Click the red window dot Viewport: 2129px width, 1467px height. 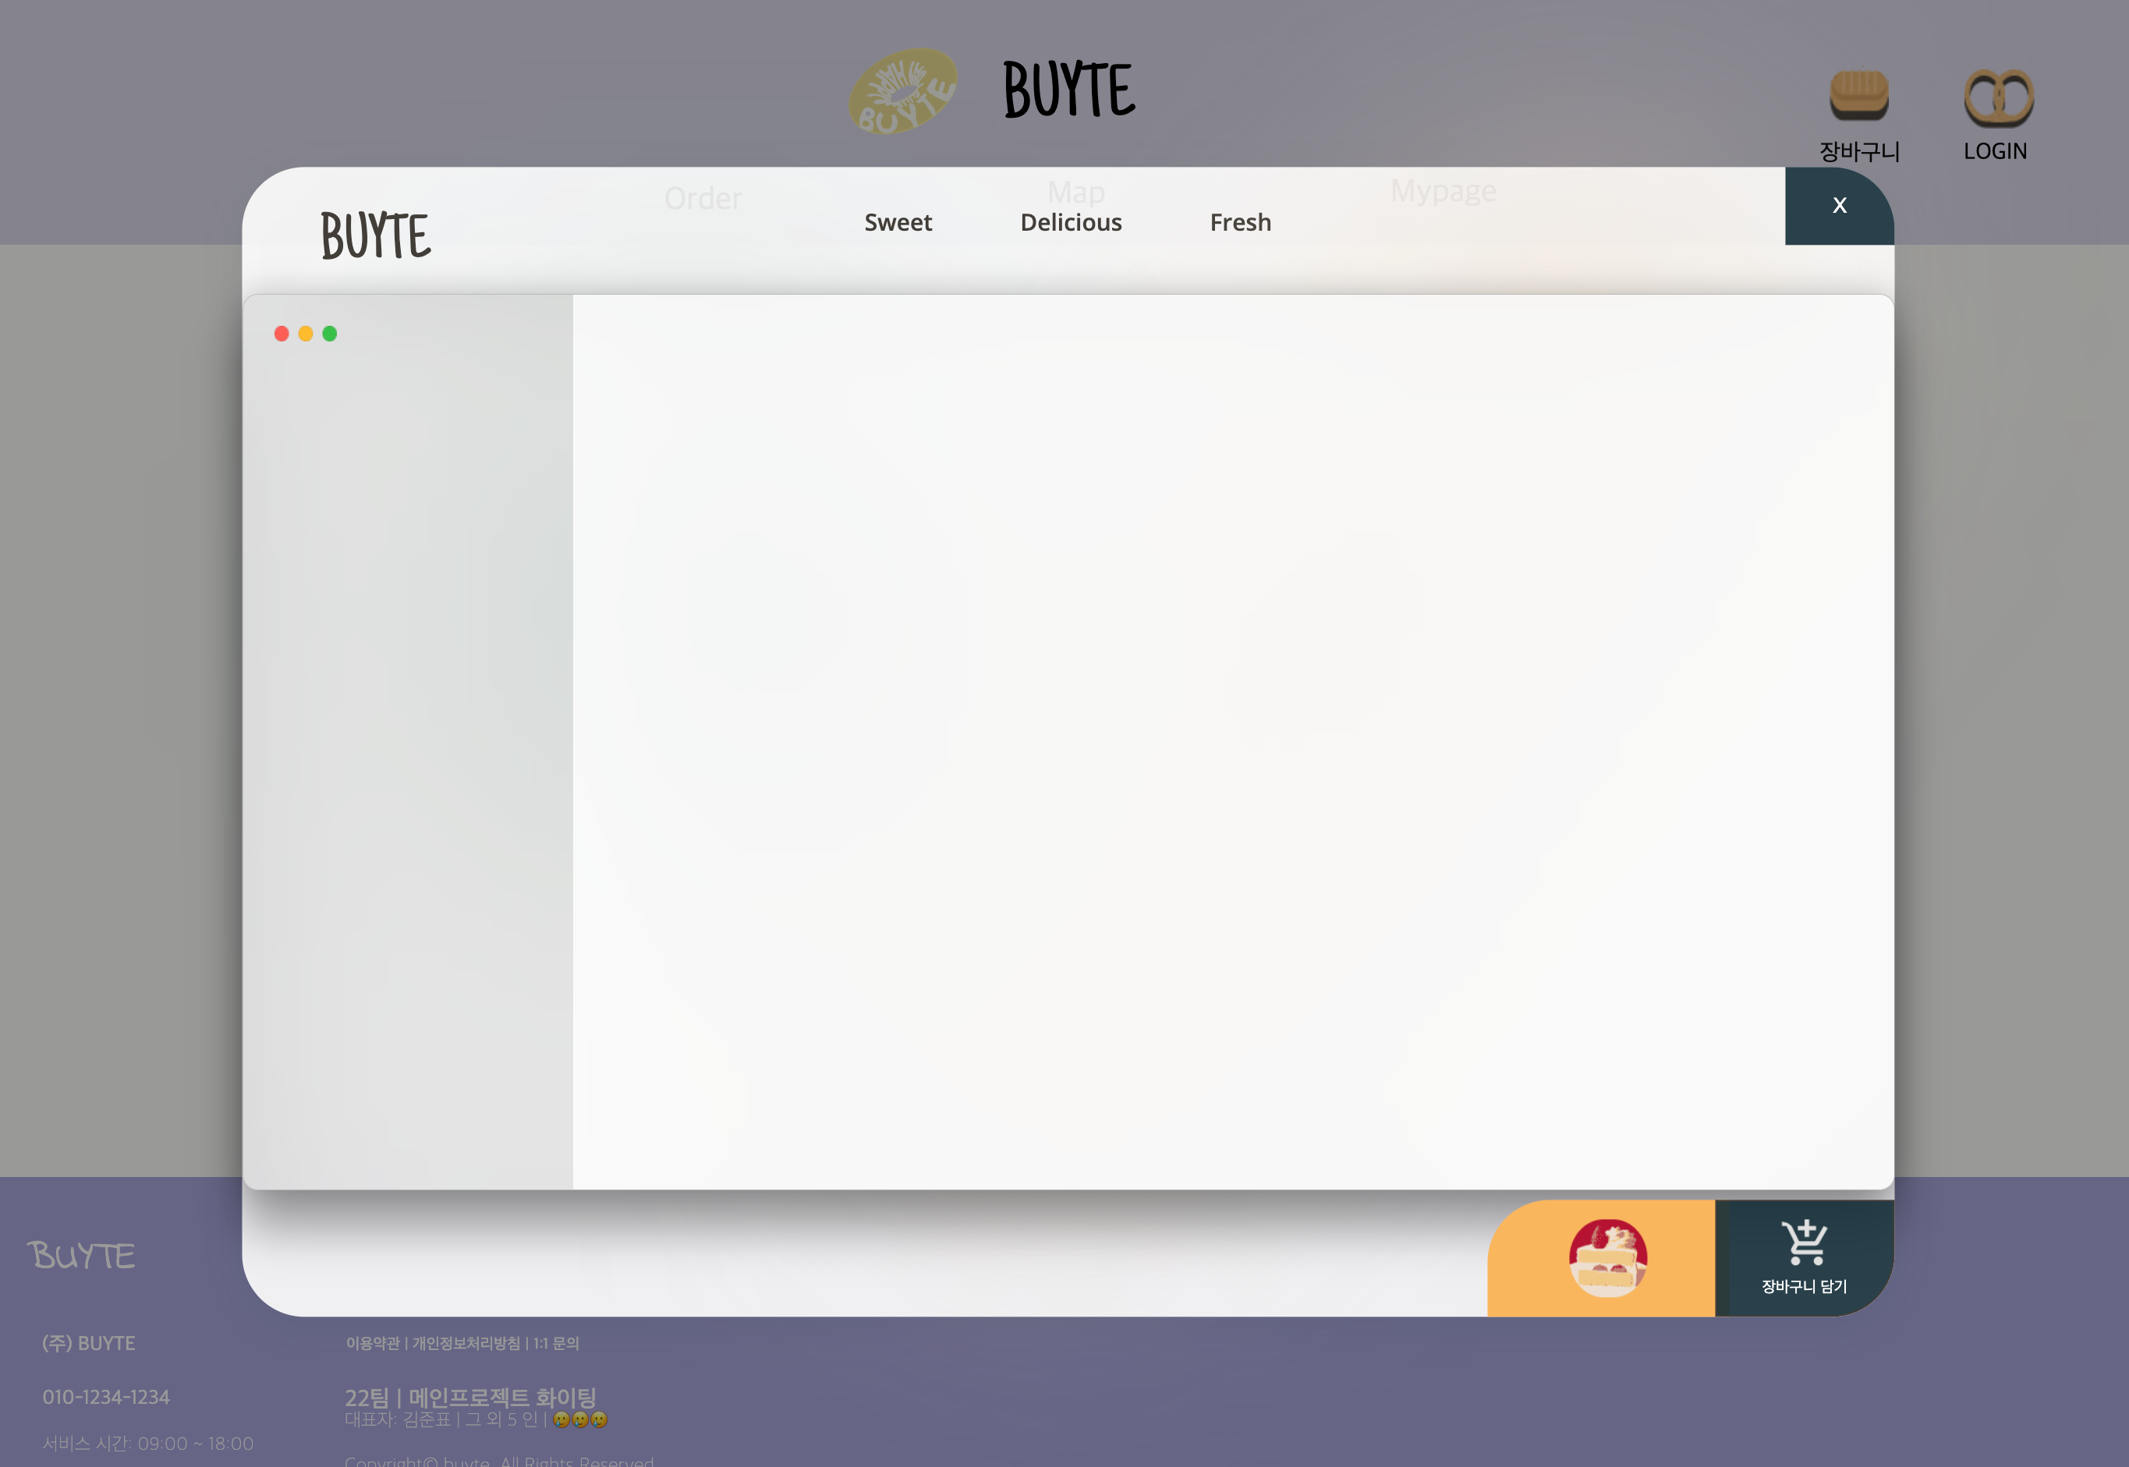[x=282, y=334]
